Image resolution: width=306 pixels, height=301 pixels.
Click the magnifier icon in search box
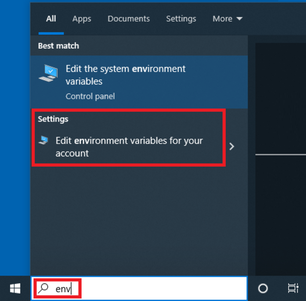click(43, 288)
